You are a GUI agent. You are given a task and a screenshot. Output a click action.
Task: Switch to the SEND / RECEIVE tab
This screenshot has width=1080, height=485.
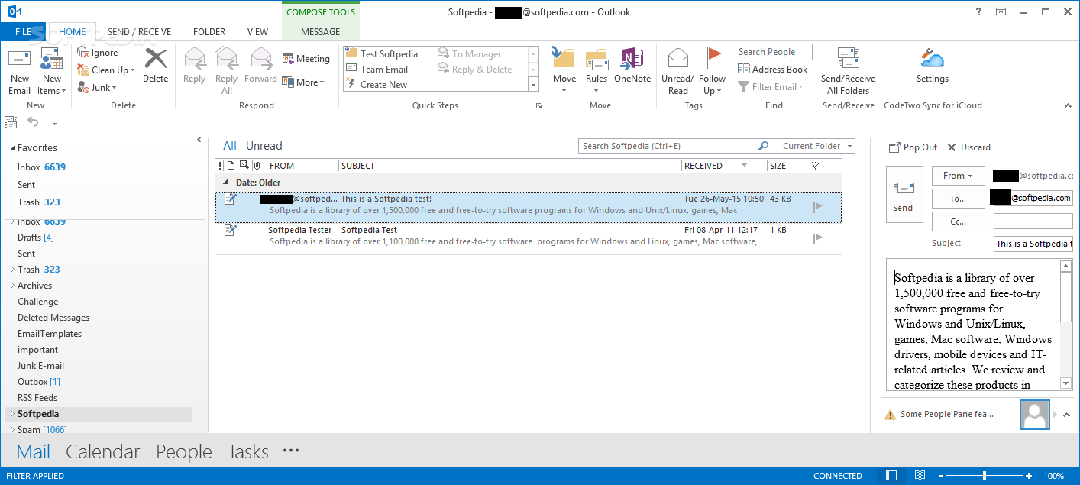(139, 32)
